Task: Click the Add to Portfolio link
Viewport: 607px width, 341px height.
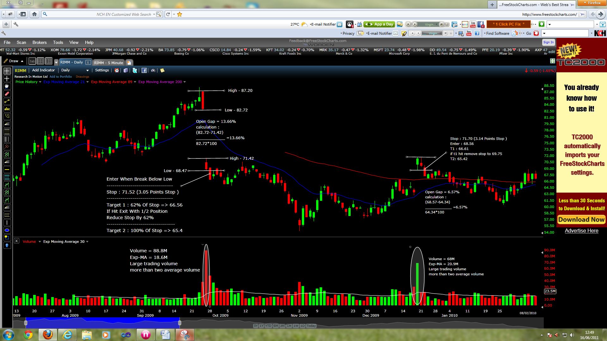Action: point(61,77)
